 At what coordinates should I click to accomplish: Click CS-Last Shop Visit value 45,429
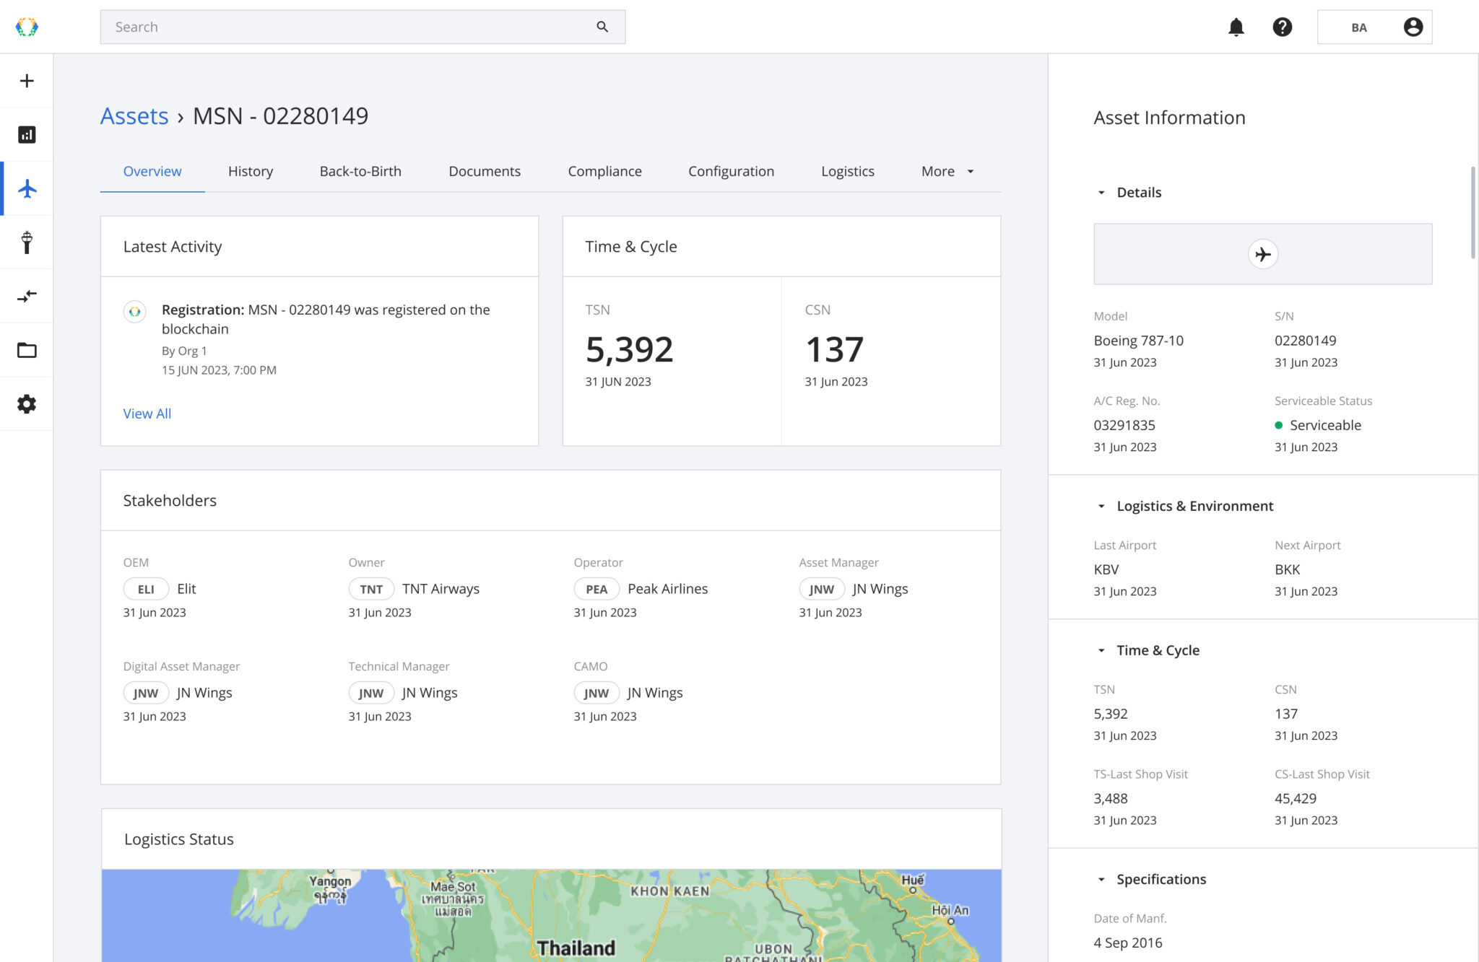click(1296, 799)
